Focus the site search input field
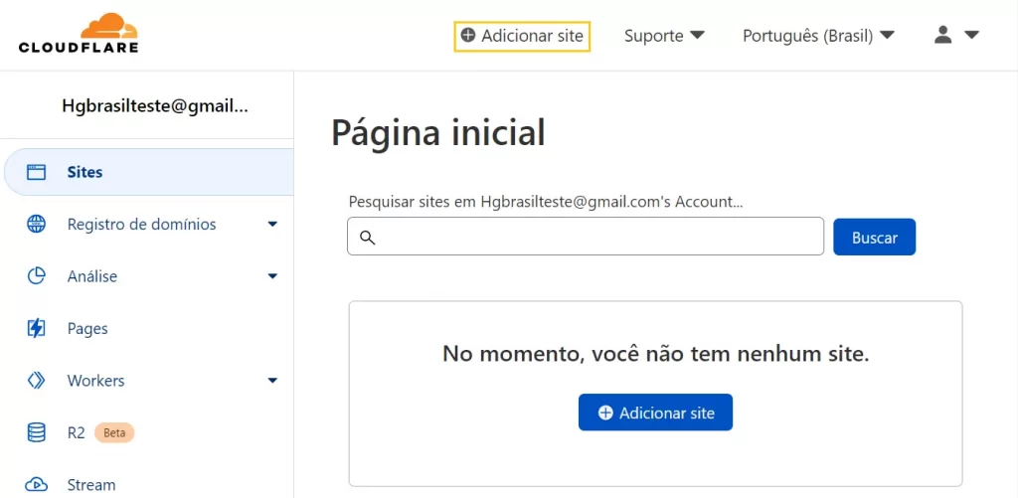The width and height of the screenshot is (1018, 498). 596,237
